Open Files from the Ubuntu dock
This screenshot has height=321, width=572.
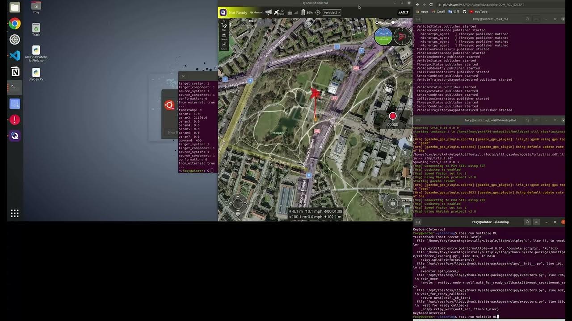coord(15,8)
